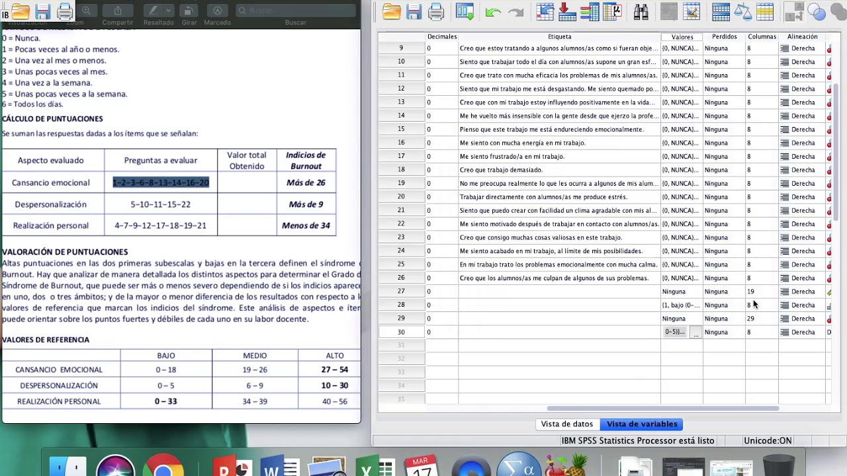Screen dimensions: 847x476
Task: Click the SPSS horizontal scrollbar thumb
Action: 663,408
